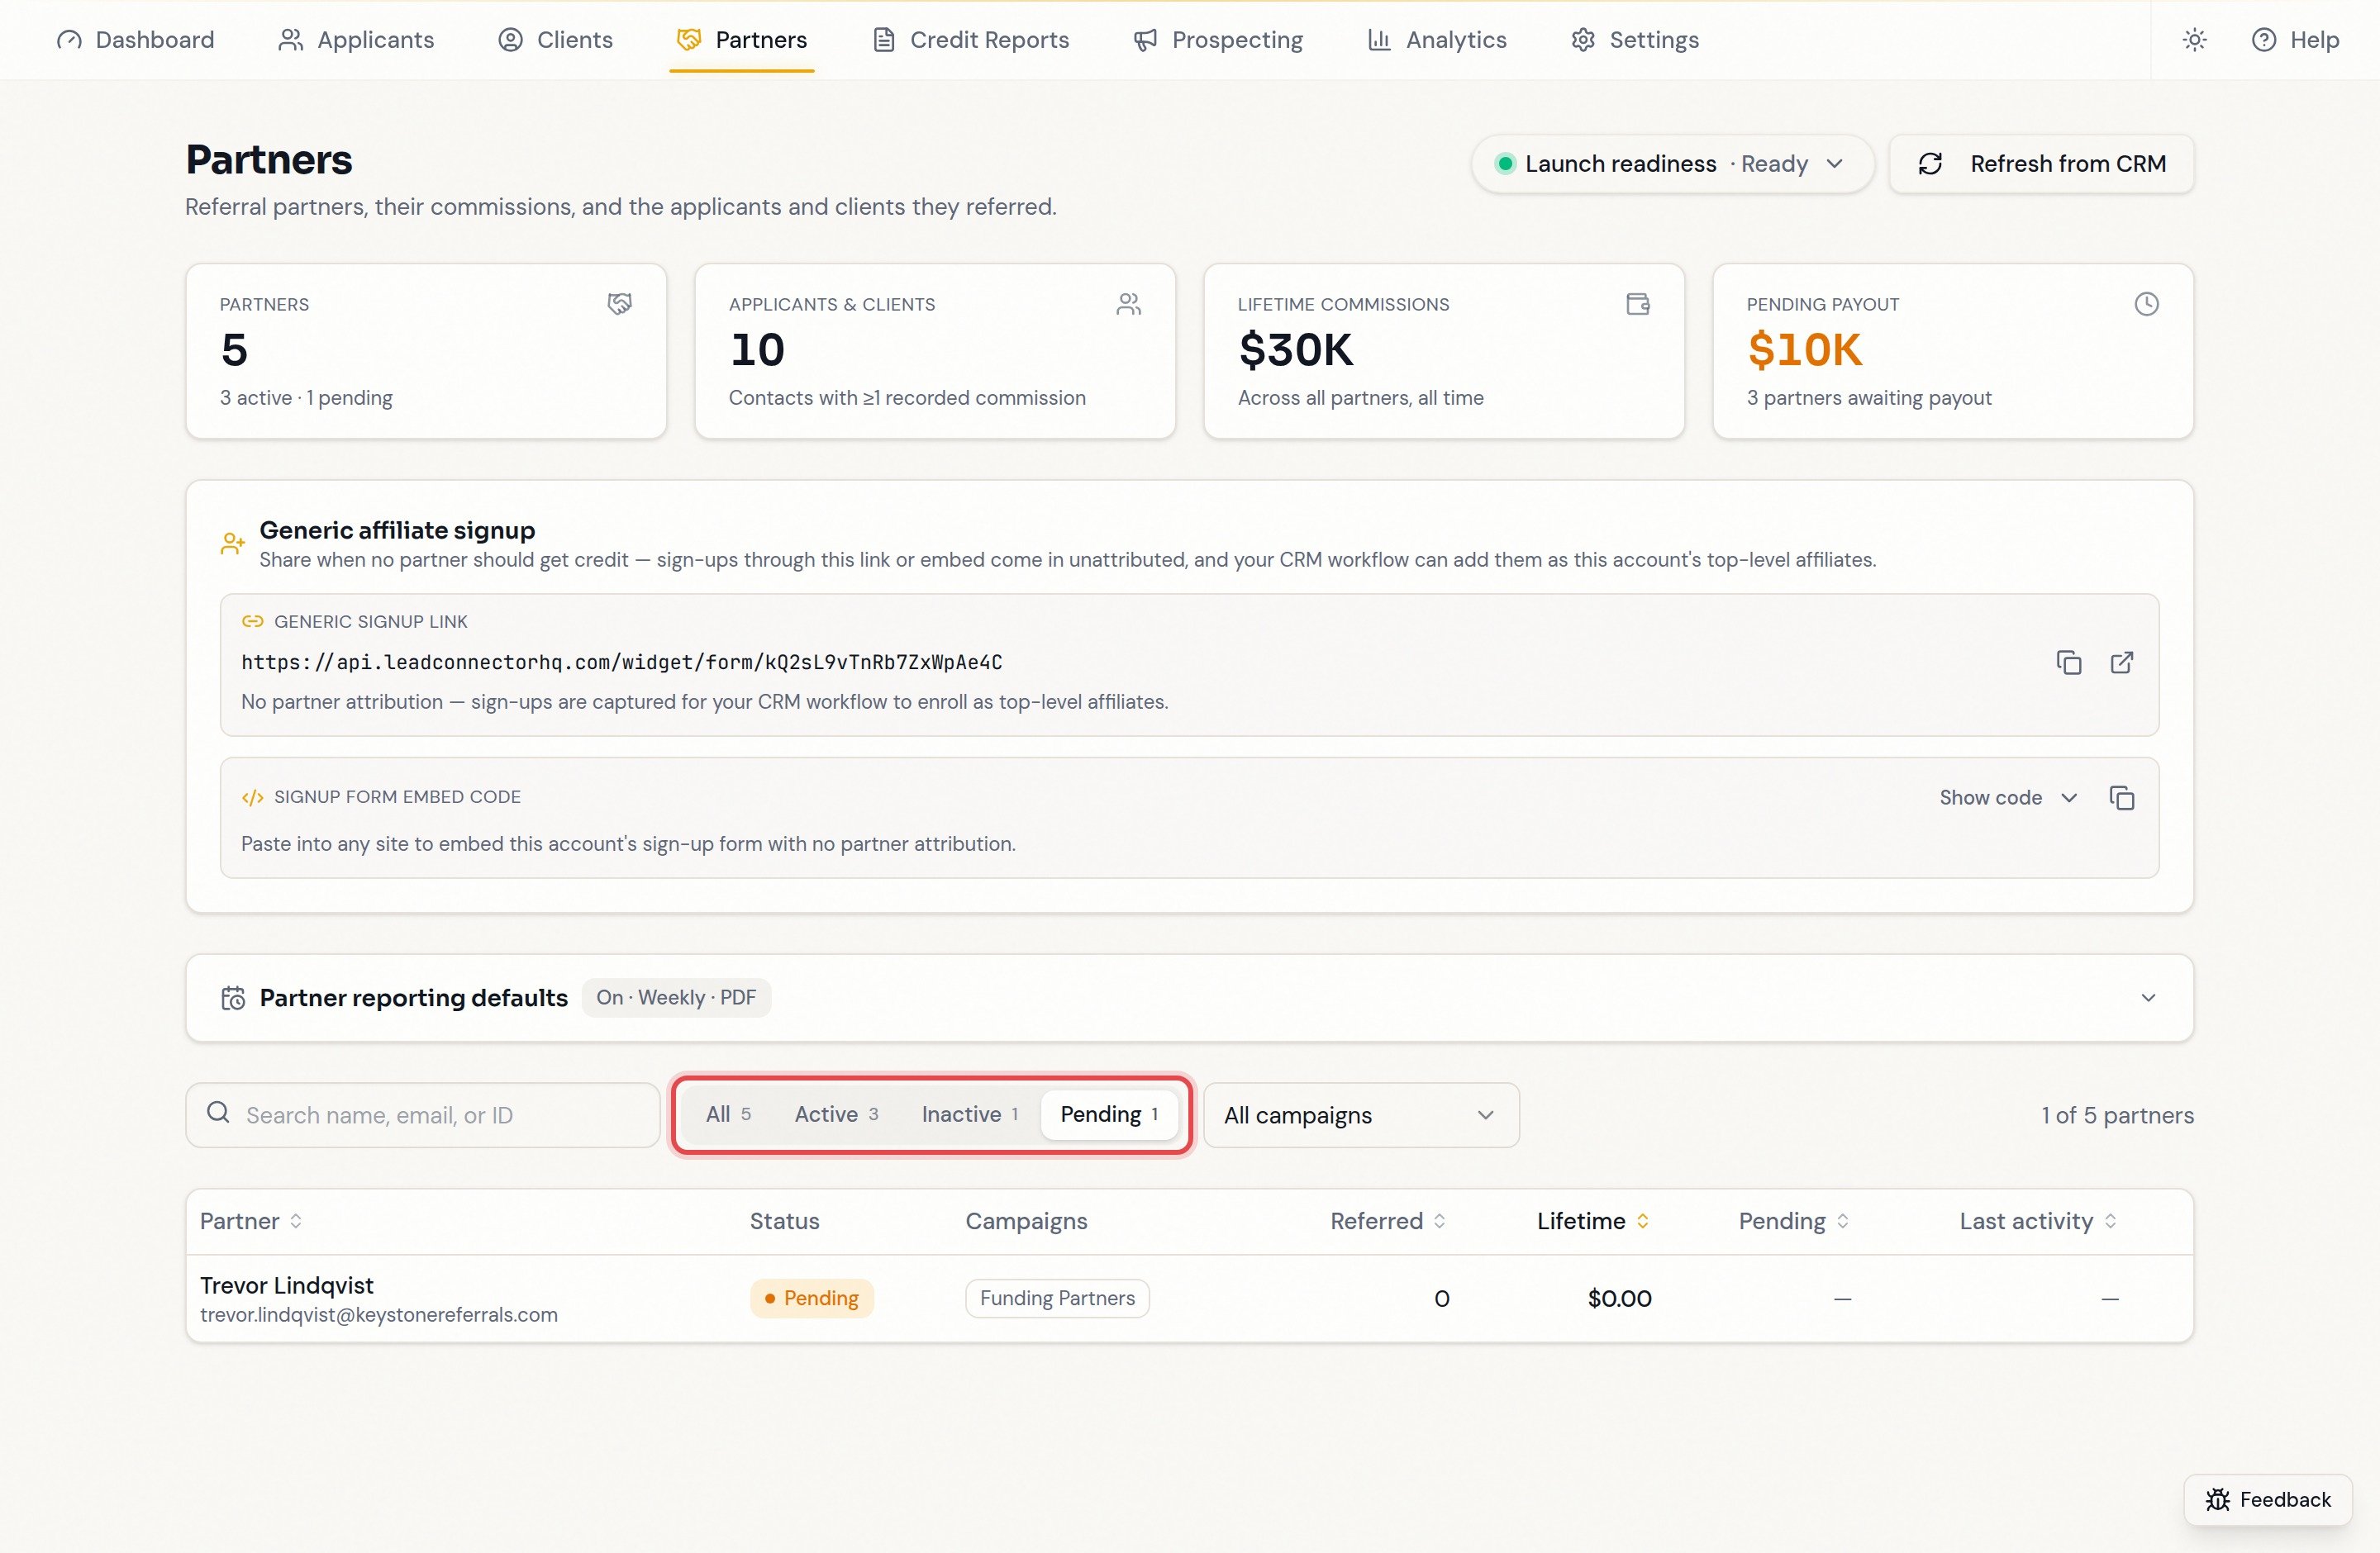Switch to Clients tab
2380x1553 pixels.
(x=556, y=40)
